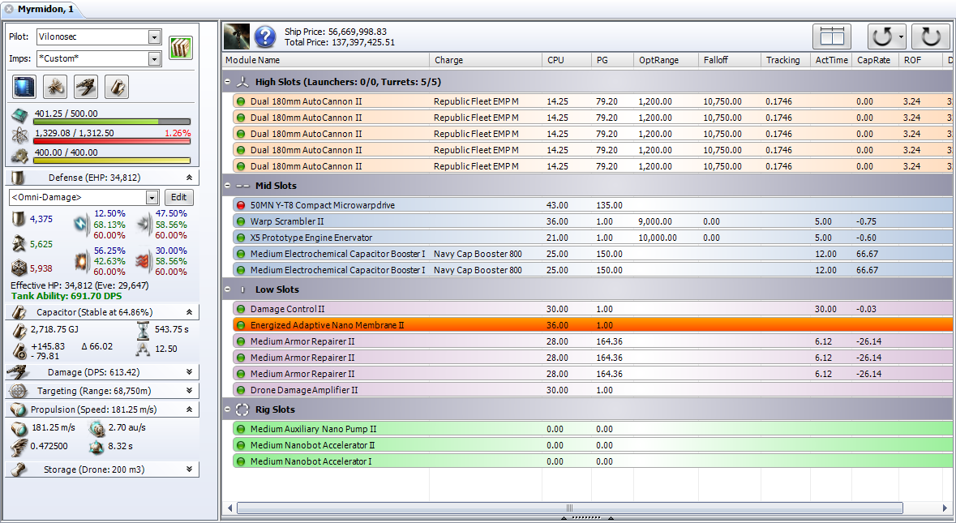Expand the Damage (DPS: 613.42) section
Image resolution: width=956 pixels, height=523 pixels.
pyautogui.click(x=190, y=372)
